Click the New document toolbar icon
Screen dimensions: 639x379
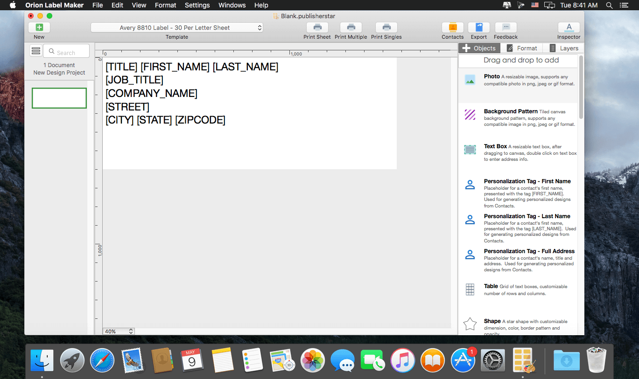click(39, 28)
